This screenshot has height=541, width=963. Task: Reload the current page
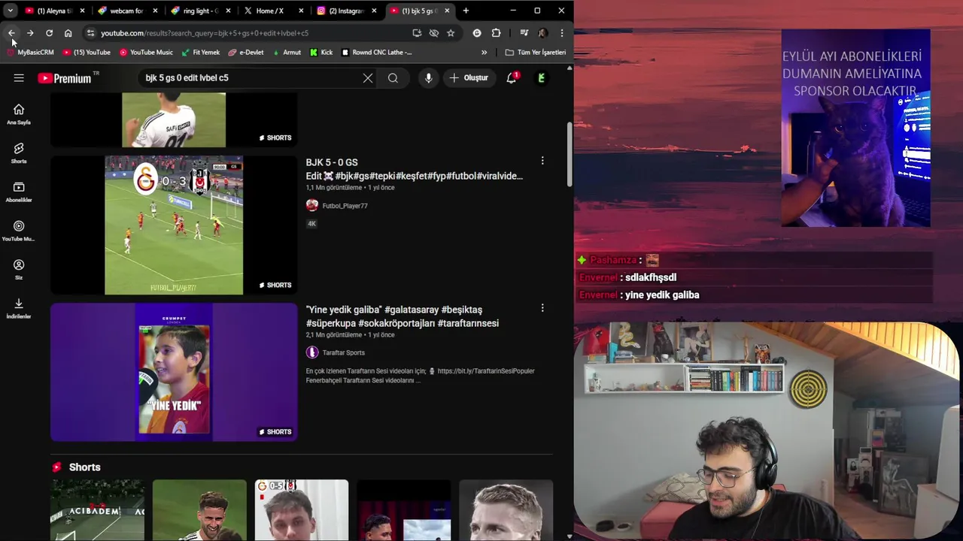49,33
